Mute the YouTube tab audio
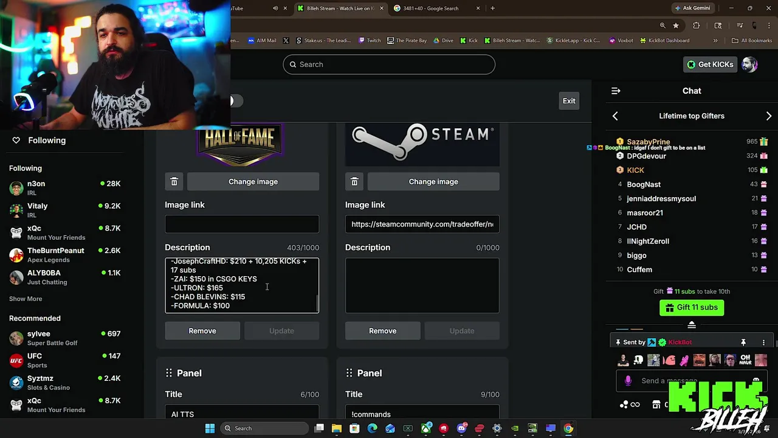The height and width of the screenshot is (438, 778). (x=275, y=9)
